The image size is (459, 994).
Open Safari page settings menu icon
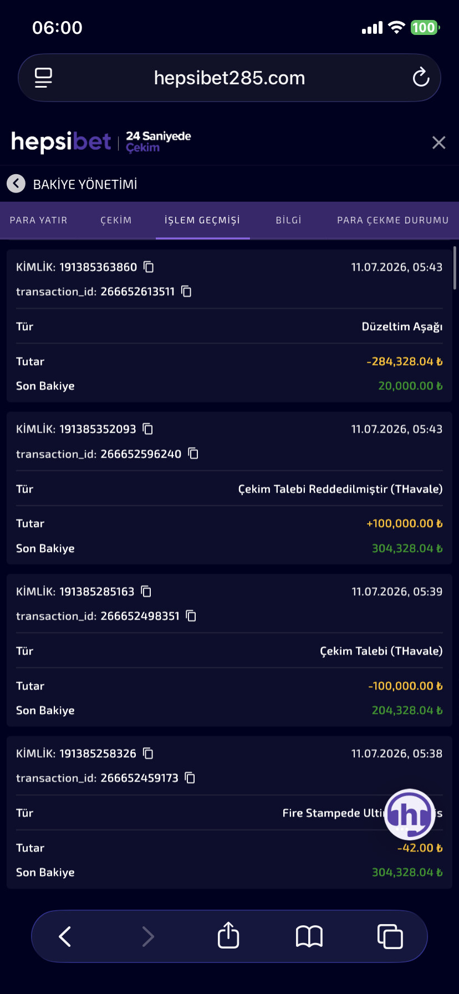coord(43,78)
